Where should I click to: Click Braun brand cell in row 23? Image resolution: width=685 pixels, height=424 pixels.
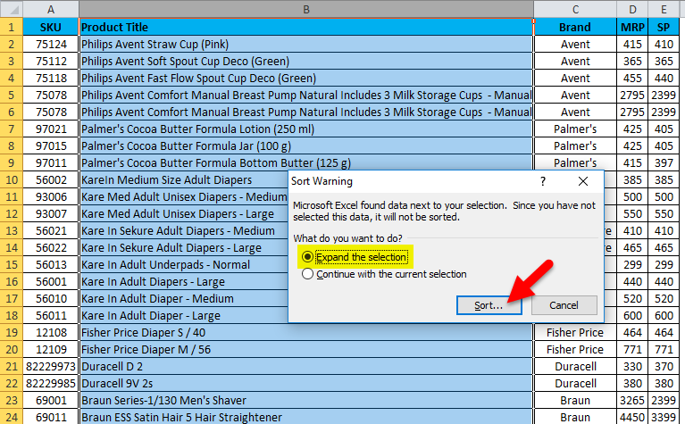click(575, 401)
